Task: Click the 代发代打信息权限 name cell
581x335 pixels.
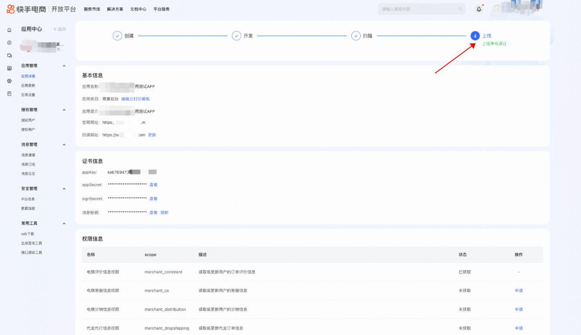Action: point(103,328)
